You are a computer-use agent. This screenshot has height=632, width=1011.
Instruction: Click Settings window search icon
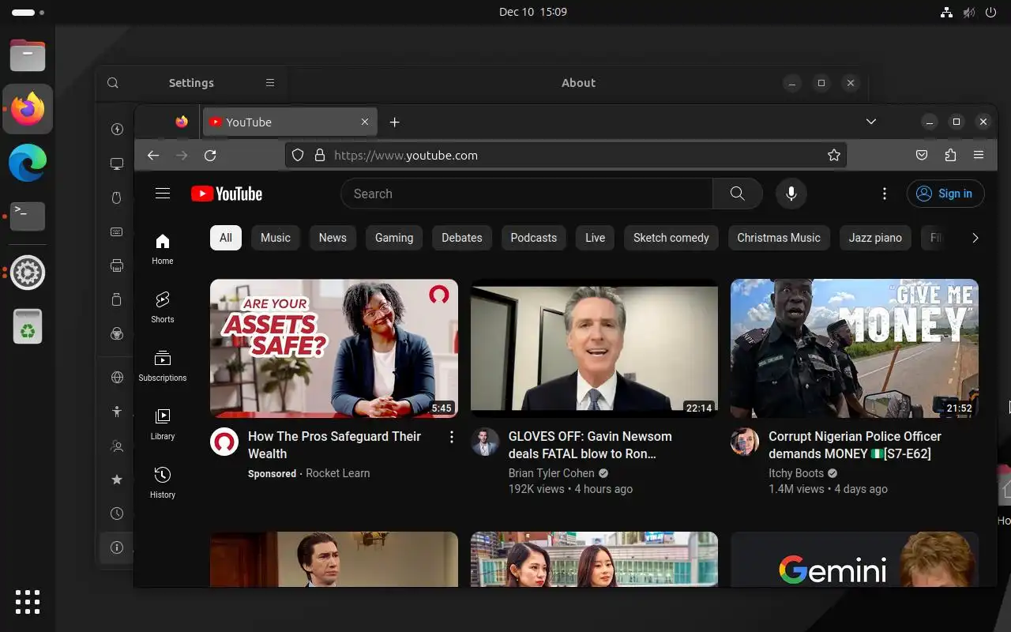coord(113,83)
